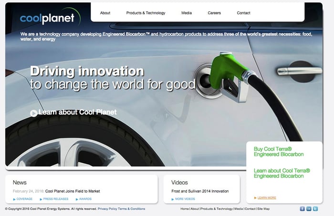334x216 pixels.
Task: Select the Media navigation item
Action: pyautogui.click(x=187, y=13)
